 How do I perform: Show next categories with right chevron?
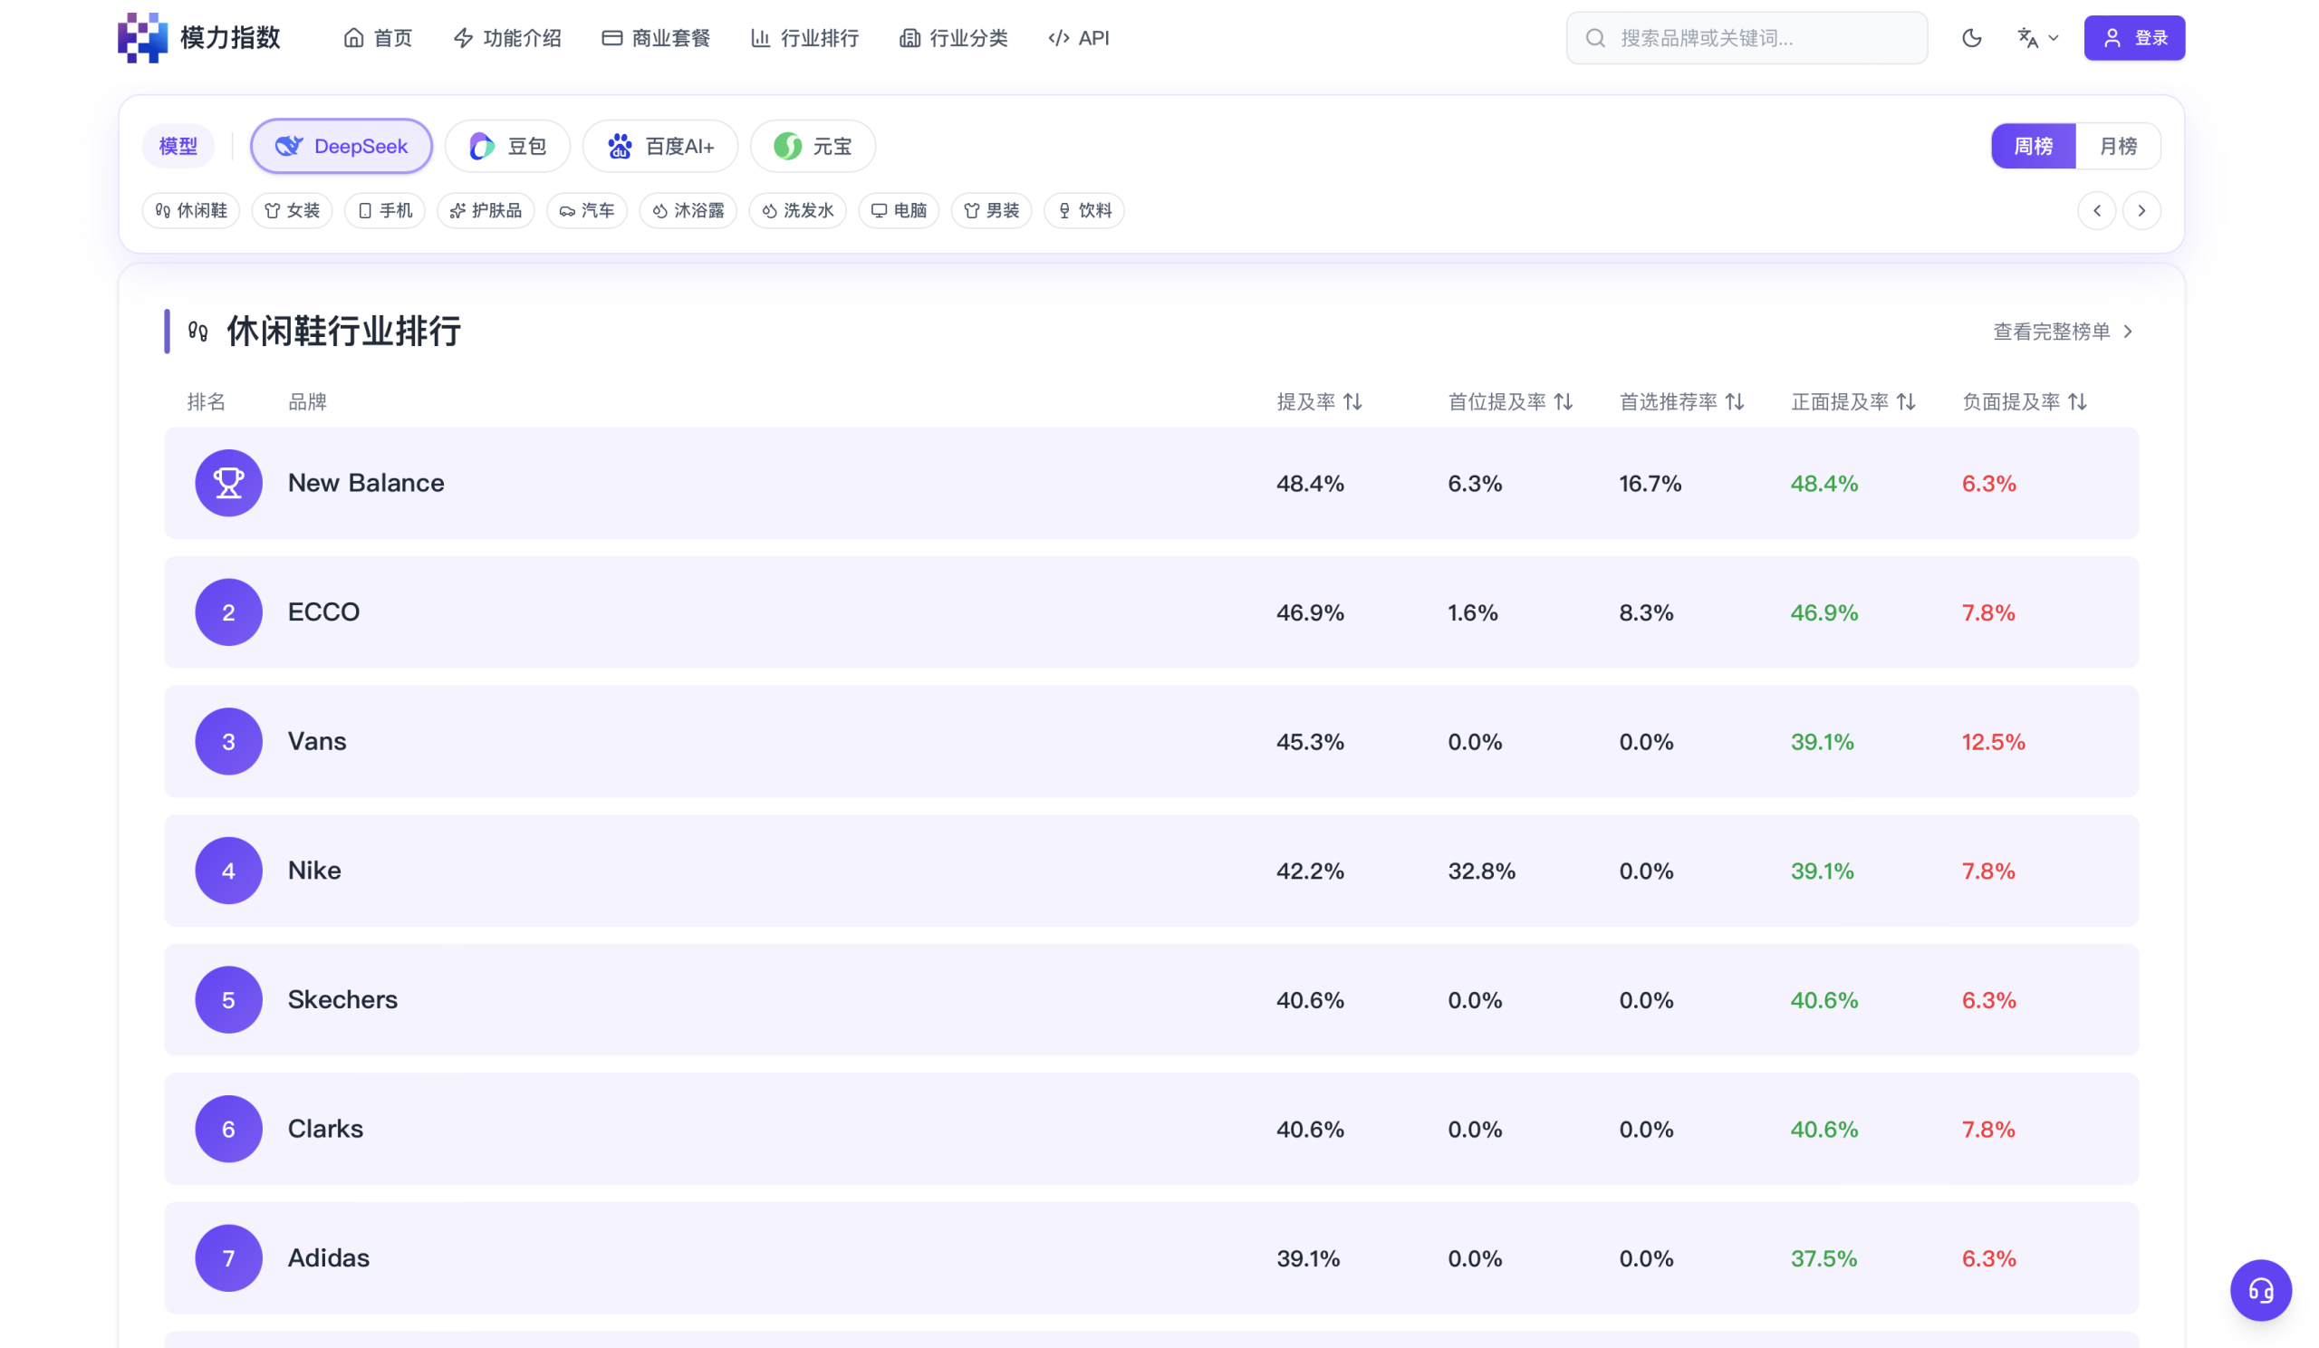tap(2141, 211)
